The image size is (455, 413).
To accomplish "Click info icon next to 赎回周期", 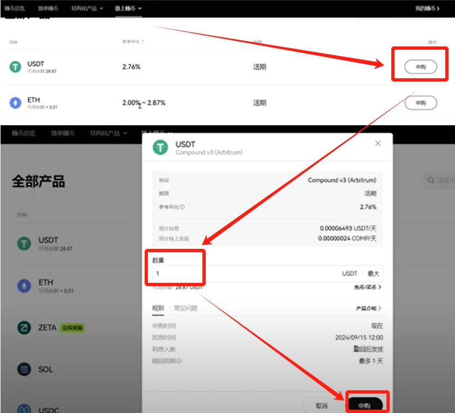I will pyautogui.click(x=179, y=361).
